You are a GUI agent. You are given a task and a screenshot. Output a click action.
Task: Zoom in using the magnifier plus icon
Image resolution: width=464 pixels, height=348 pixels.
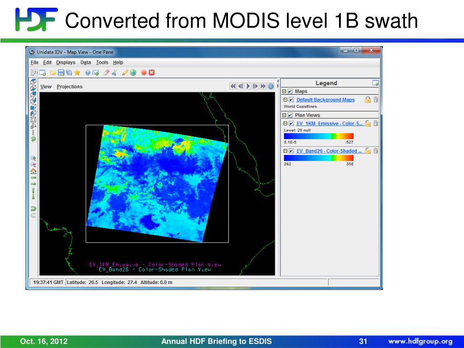(x=33, y=158)
